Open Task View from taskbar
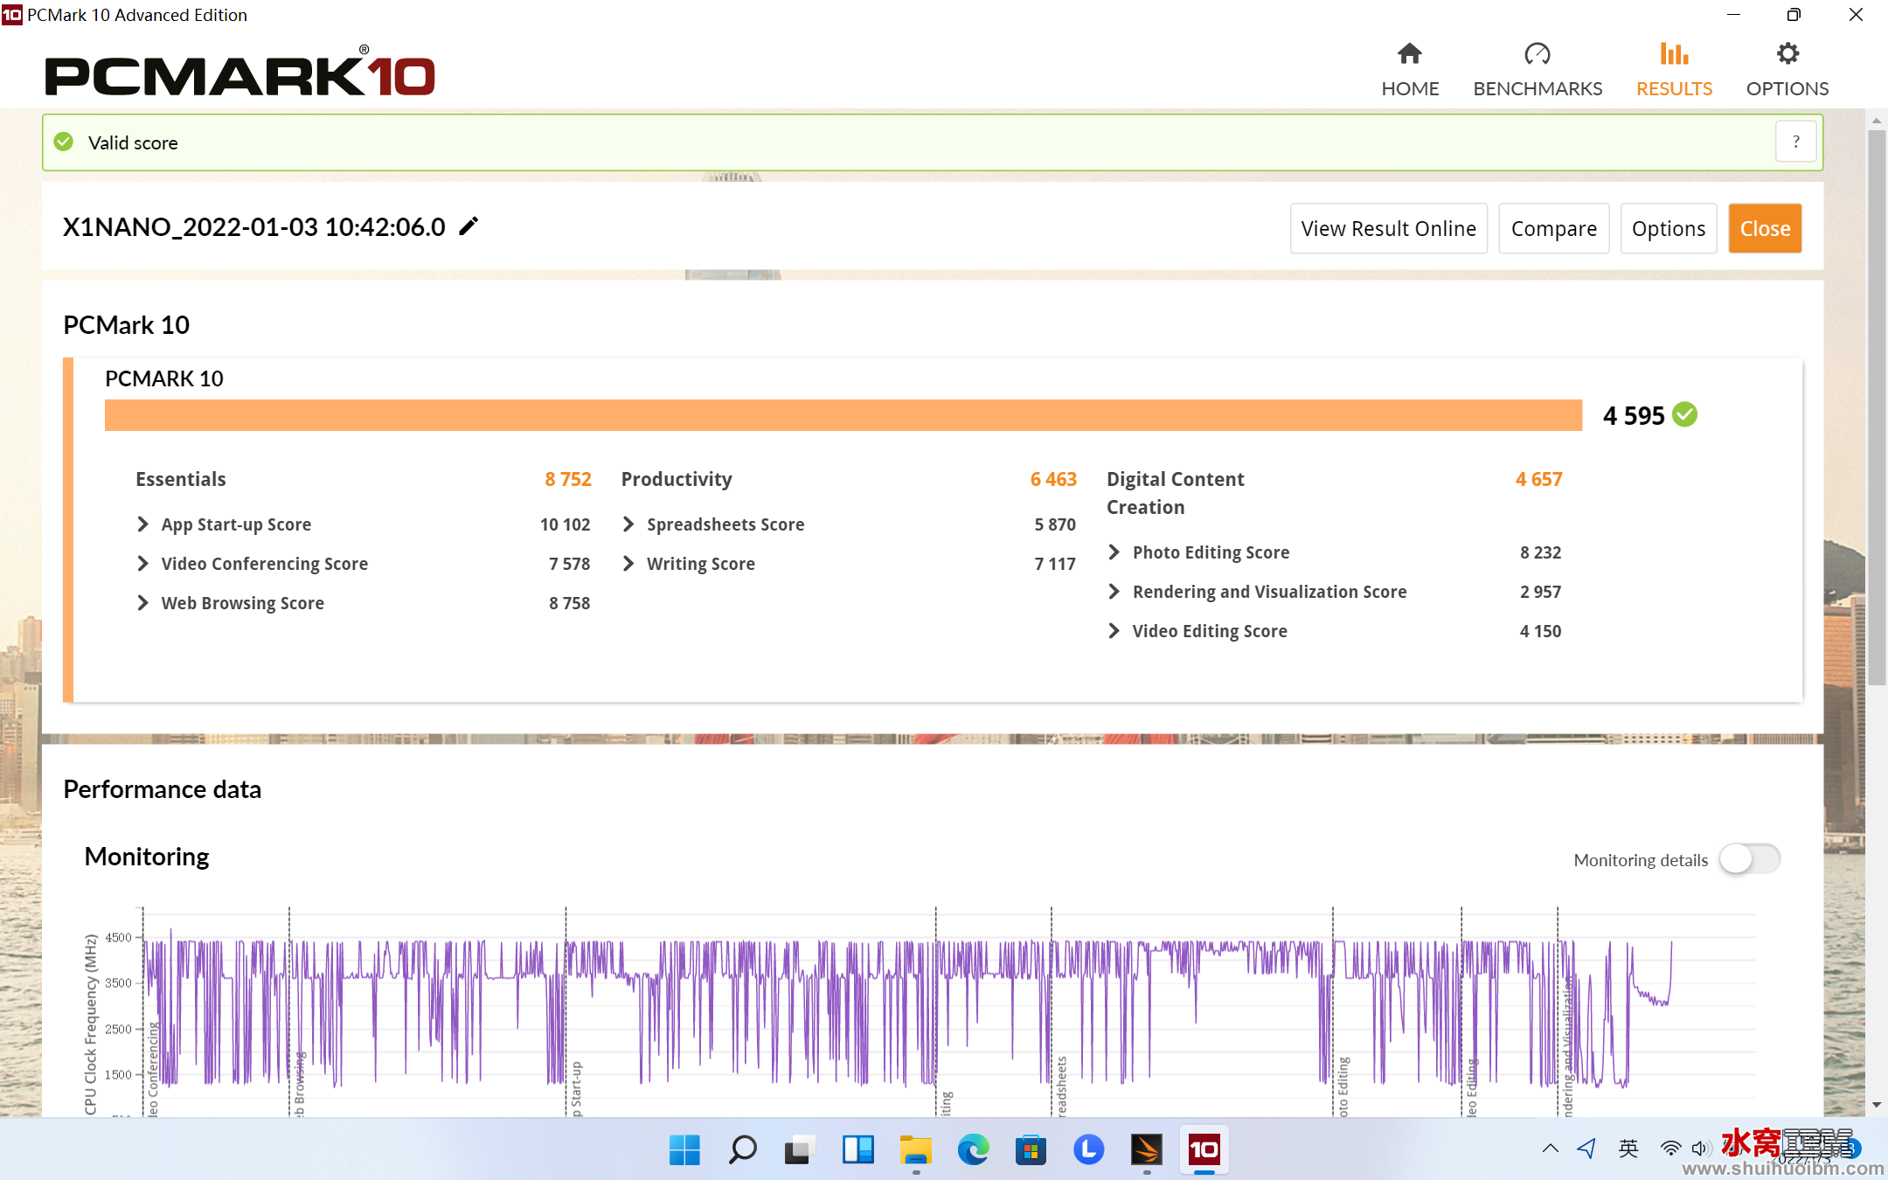The height and width of the screenshot is (1180, 1888). coord(800,1149)
